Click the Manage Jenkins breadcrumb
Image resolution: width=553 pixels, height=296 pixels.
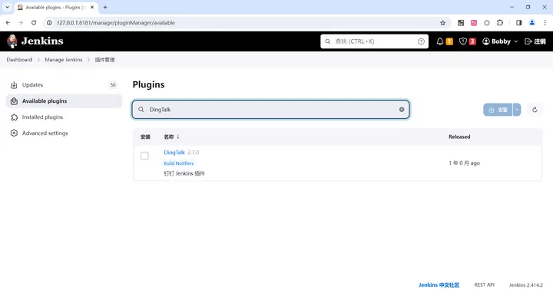(x=64, y=60)
